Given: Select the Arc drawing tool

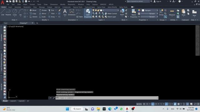Looking at the screenshot, I should point(21,12).
